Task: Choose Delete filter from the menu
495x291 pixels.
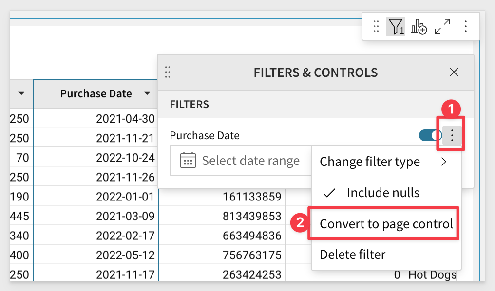Action: point(352,254)
